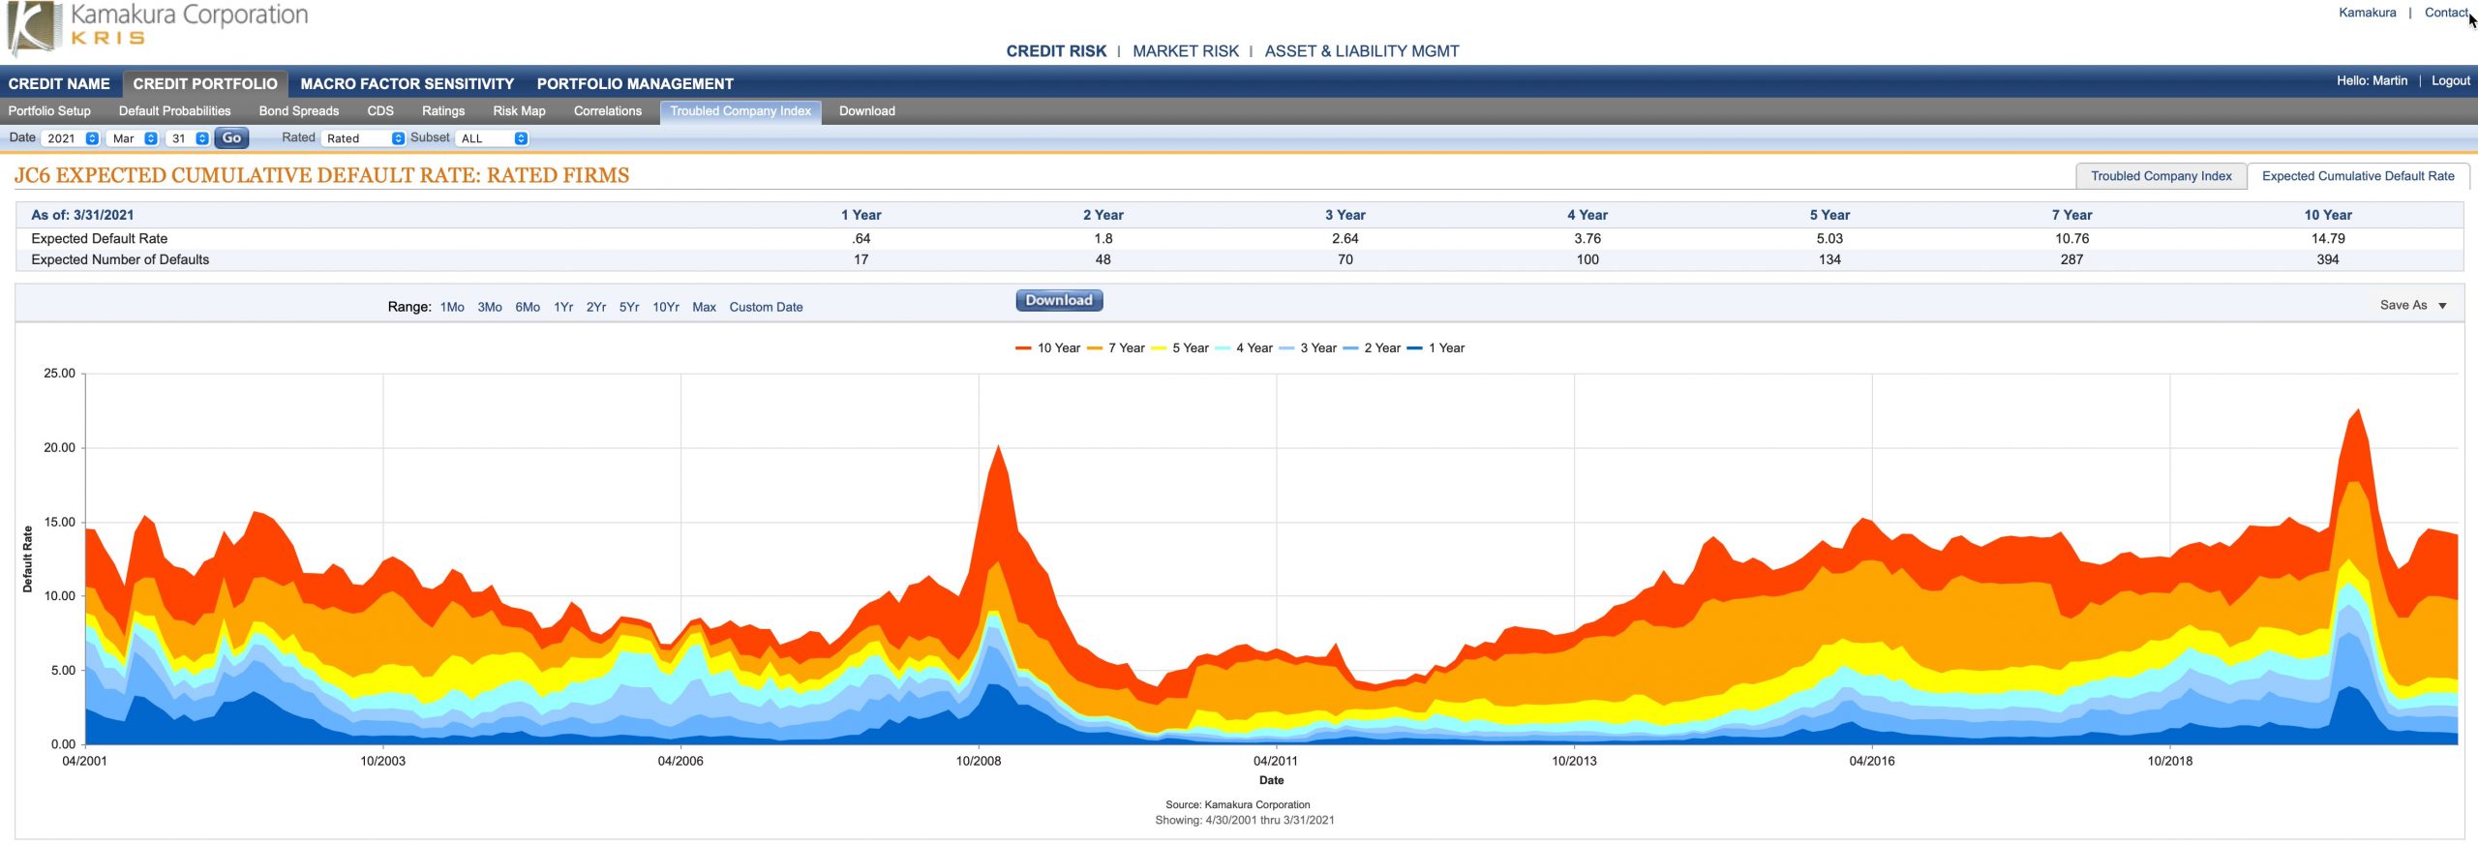This screenshot has width=2478, height=845.
Task: Open the CDS submenu
Action: (379, 111)
